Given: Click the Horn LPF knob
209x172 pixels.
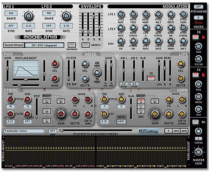Looking at the screenshot, I should [x=104, y=114].
